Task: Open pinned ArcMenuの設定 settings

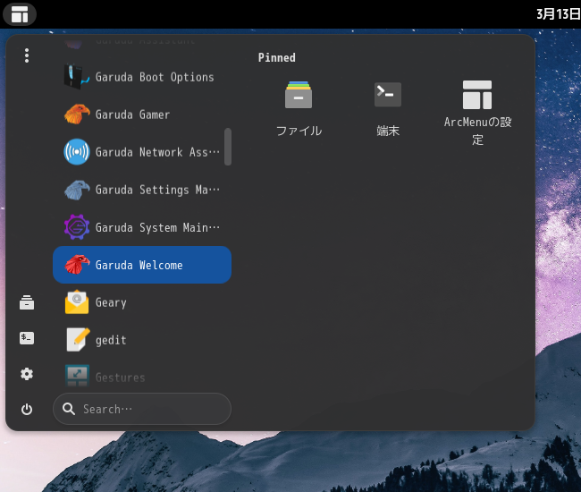Action: (x=477, y=113)
